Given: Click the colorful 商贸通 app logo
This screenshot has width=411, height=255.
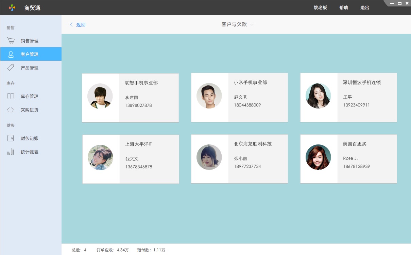Looking at the screenshot, I should click(x=12, y=7).
